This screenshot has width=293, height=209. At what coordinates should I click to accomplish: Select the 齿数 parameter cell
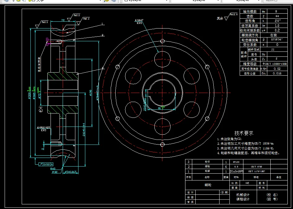click(x=250, y=16)
